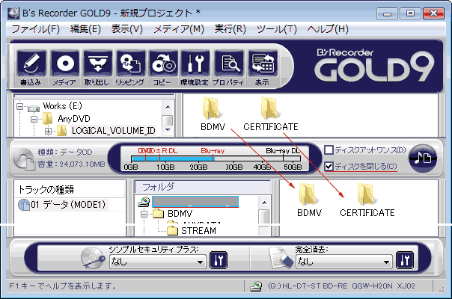
Task: Uncheck the ディスクを閉じる checkbox
Action: pos(329,165)
